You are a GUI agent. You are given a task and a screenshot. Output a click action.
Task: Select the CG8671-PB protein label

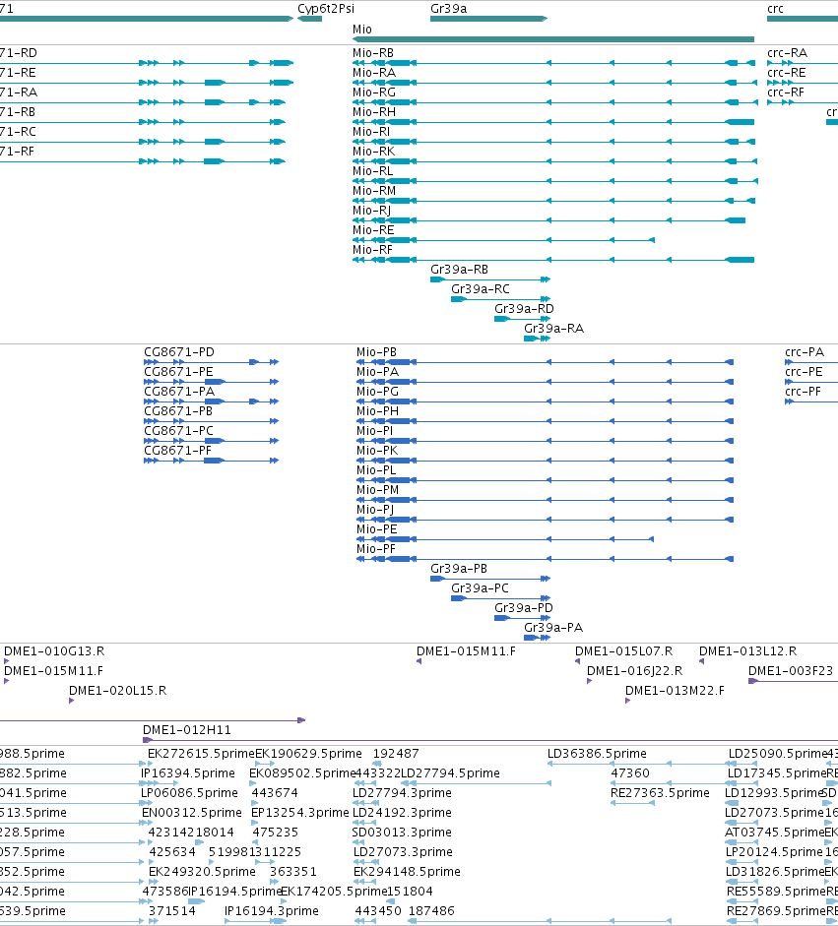pos(178,410)
